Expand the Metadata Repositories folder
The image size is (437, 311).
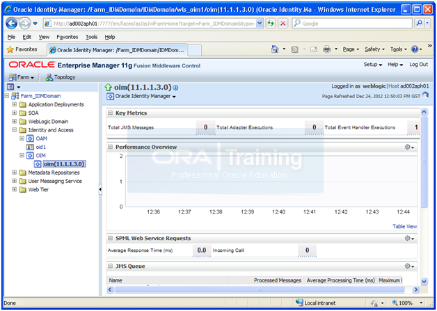(14, 173)
